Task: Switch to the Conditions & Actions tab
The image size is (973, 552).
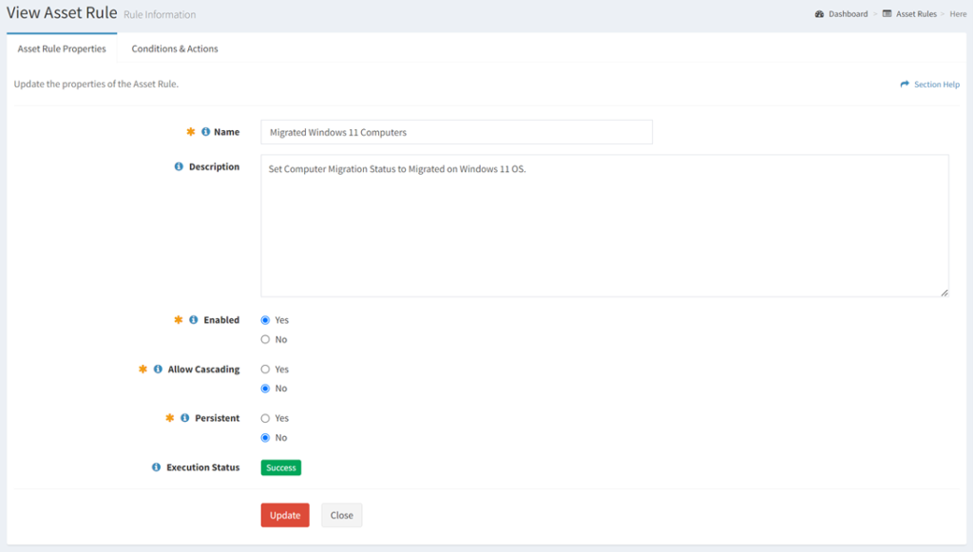Action: click(x=174, y=48)
